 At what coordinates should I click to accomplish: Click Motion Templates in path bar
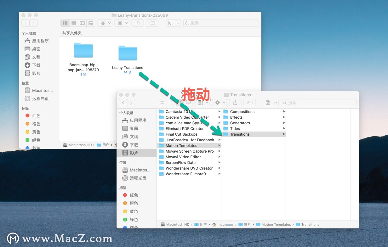(x=274, y=224)
